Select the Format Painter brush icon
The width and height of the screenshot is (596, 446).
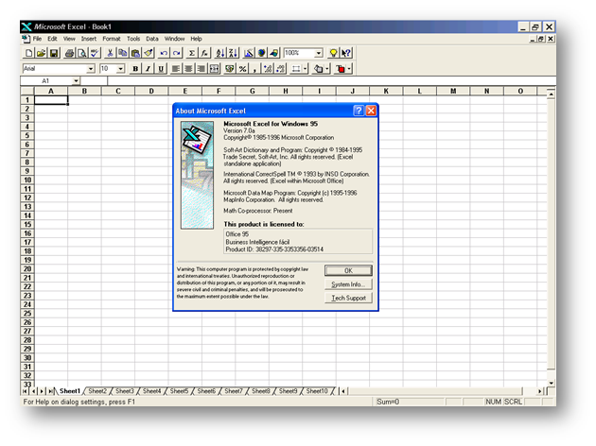point(149,53)
